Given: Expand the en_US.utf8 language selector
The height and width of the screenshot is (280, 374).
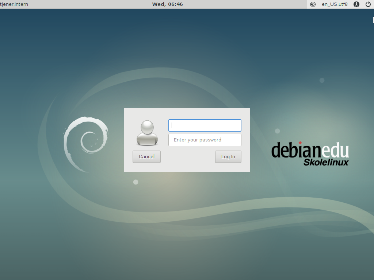Looking at the screenshot, I should [x=335, y=4].
